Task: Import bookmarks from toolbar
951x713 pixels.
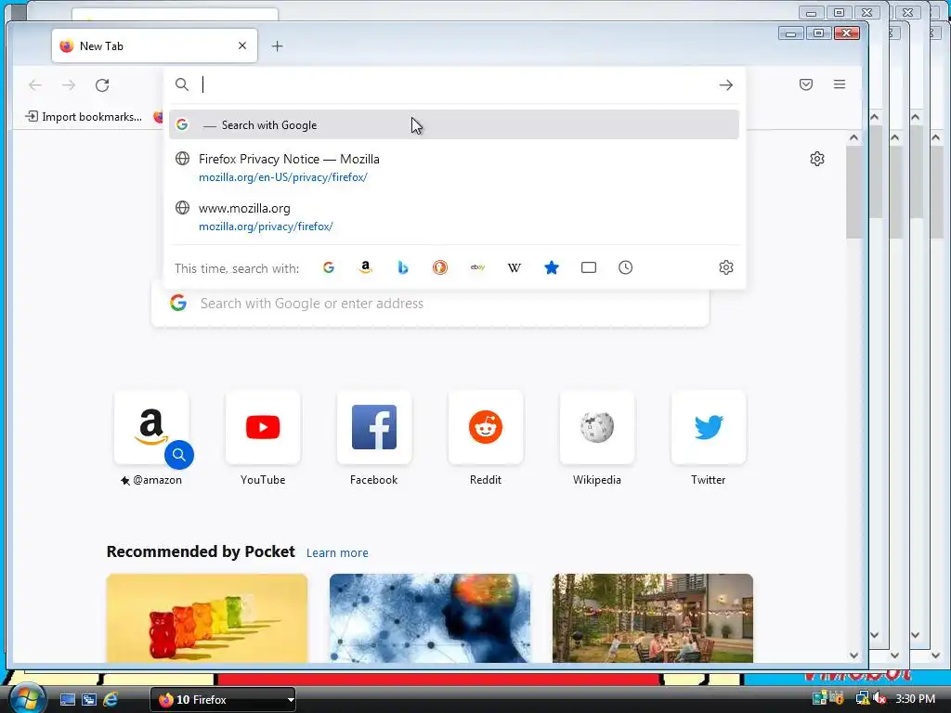Action: pos(84,116)
